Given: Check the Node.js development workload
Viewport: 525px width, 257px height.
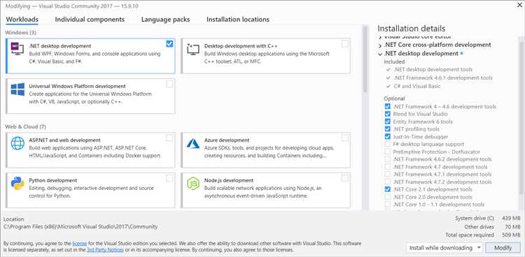Looking at the screenshot, I should click(x=344, y=178).
